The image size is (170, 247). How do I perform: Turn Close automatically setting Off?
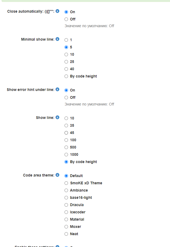(x=66, y=19)
